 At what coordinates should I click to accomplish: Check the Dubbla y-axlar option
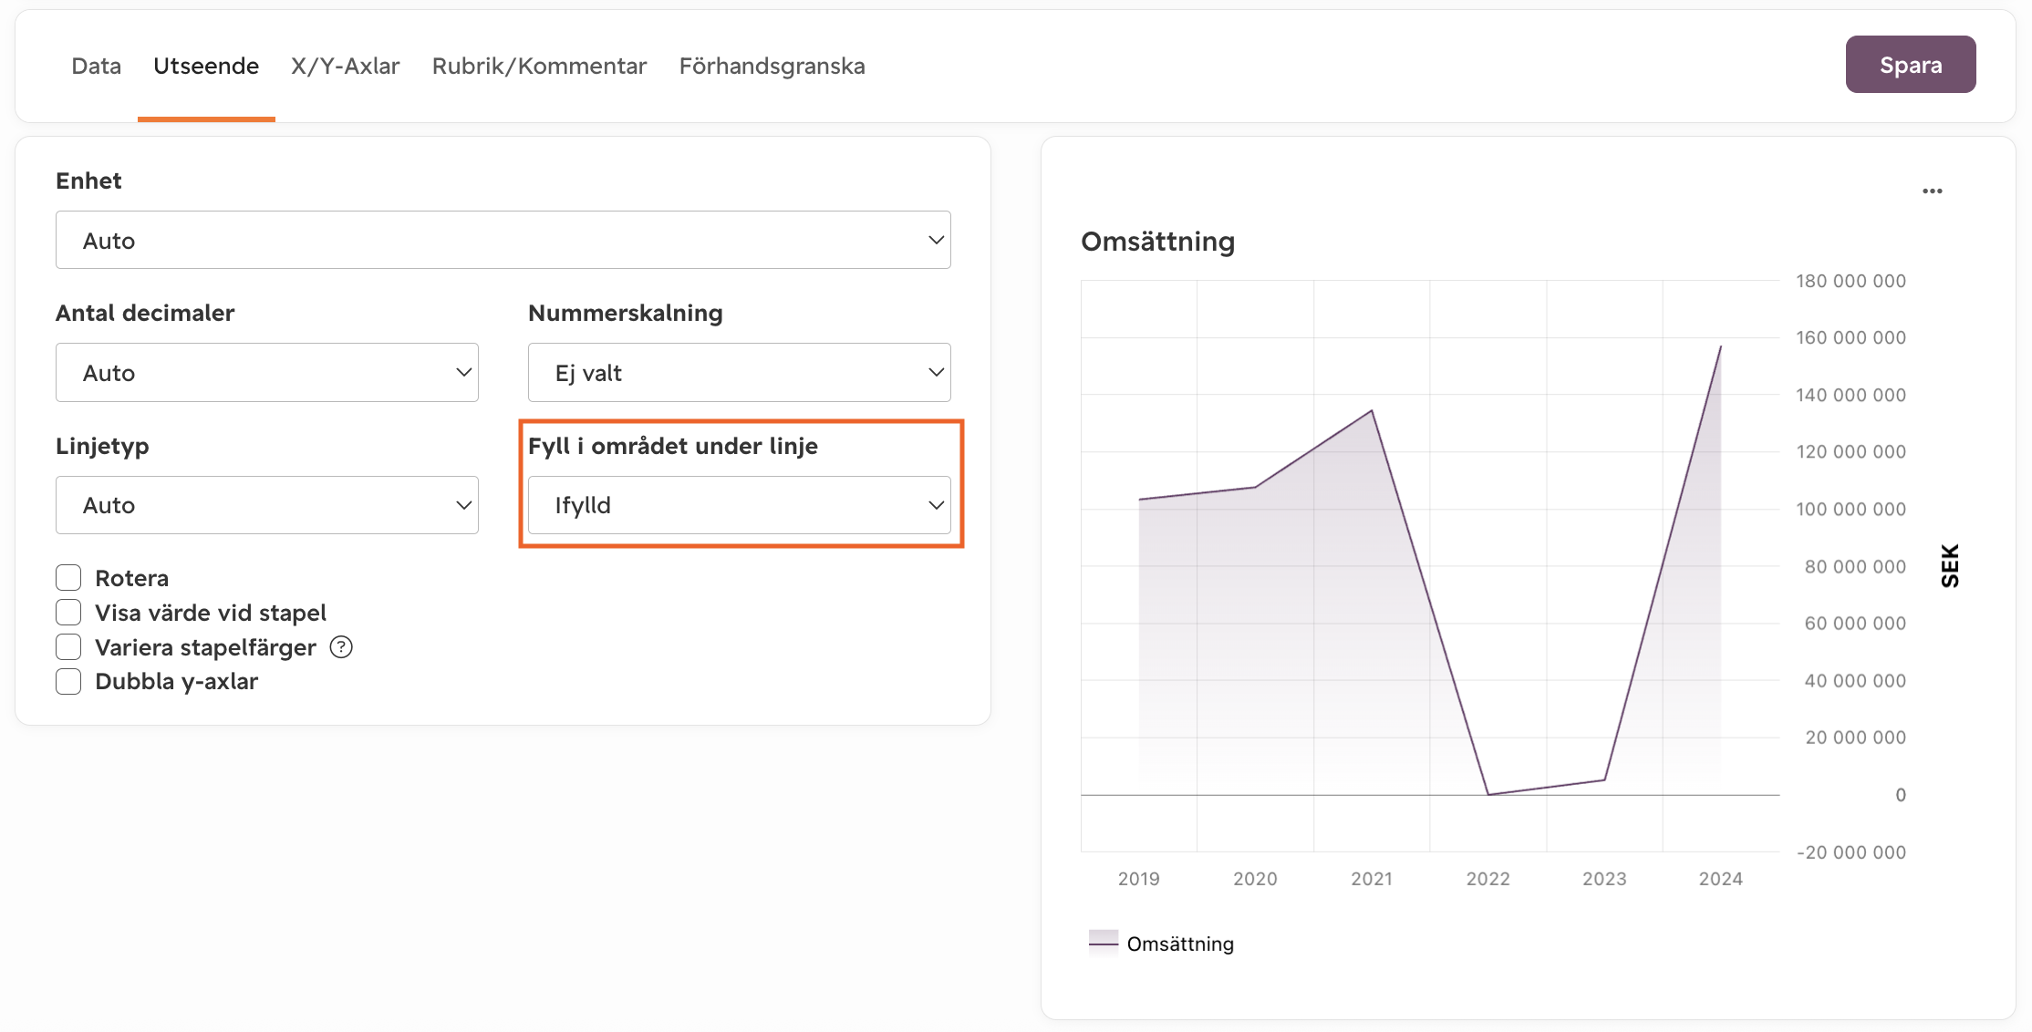[68, 682]
